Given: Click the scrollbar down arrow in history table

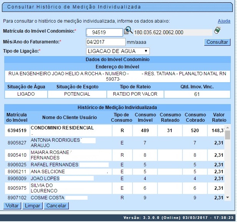Looking at the screenshot, I should (227, 197).
